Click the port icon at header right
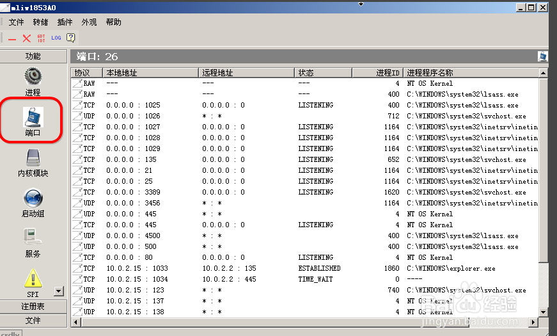Screen dimensions: 557x336 click(x=542, y=56)
